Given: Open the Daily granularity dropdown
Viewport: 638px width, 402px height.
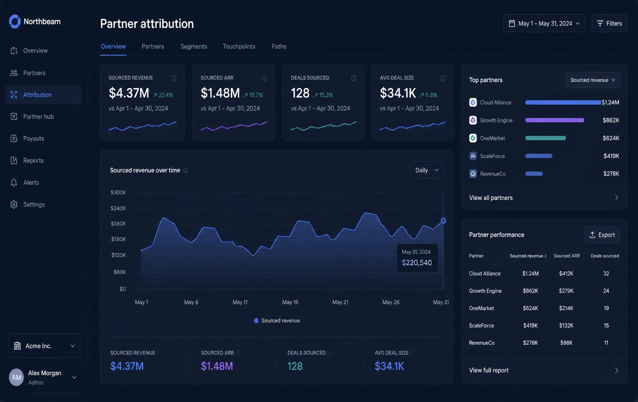Looking at the screenshot, I should 427,170.
